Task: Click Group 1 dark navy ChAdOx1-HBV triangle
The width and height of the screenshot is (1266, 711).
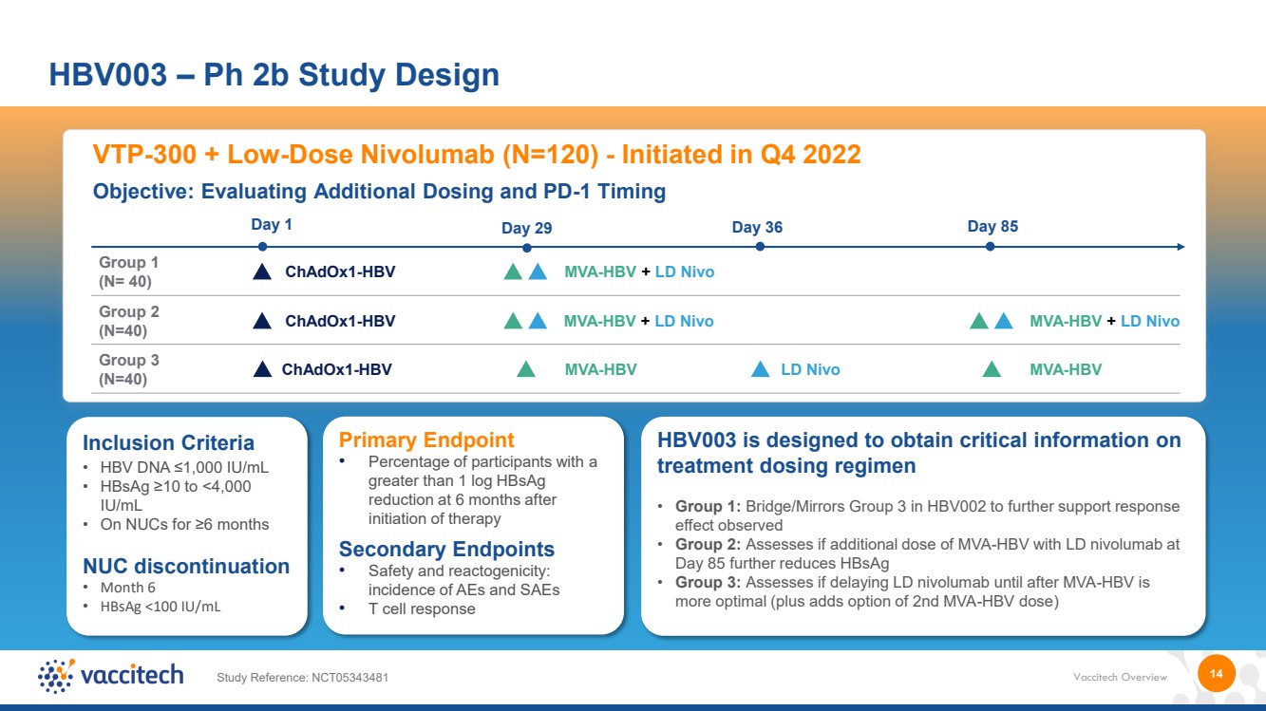Action: [x=262, y=271]
